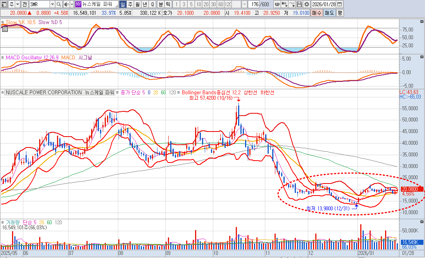Select the 20 interval tab
Viewport: 425px width, 258px height.
206,4
